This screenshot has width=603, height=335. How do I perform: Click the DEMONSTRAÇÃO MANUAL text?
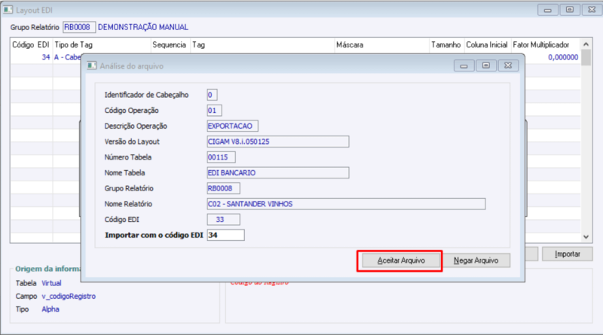tap(143, 27)
